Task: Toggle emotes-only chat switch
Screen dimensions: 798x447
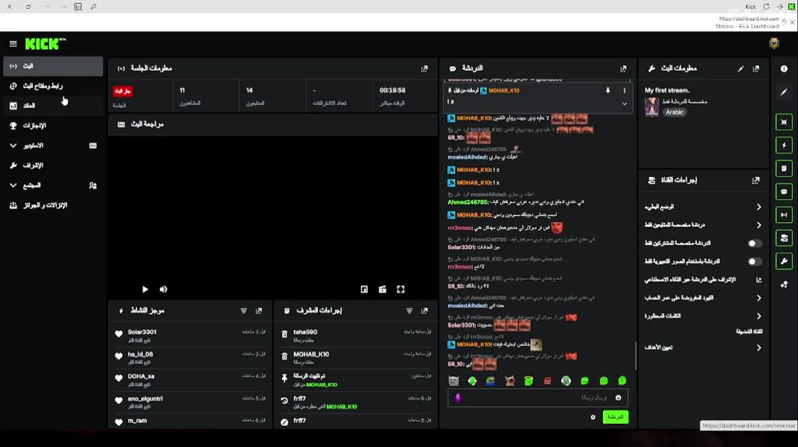Action: (754, 261)
